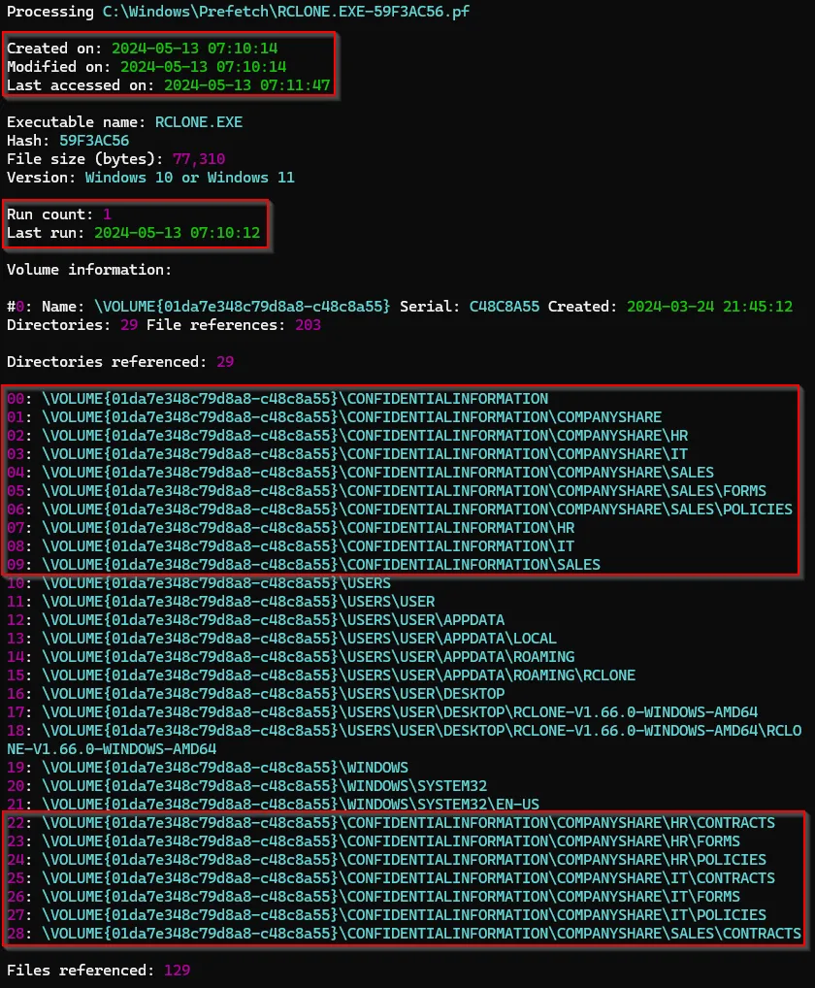Click the Executable name RCLONE.EXE value
This screenshot has height=988, width=815.
click(199, 121)
